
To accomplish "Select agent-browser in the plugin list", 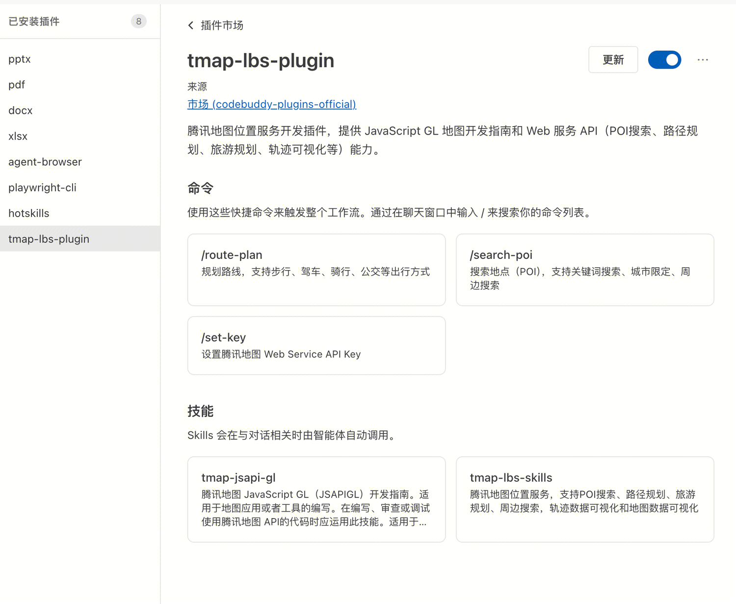I will [x=45, y=162].
